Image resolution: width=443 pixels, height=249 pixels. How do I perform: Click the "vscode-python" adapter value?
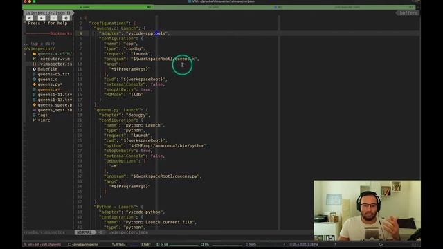[144, 212]
